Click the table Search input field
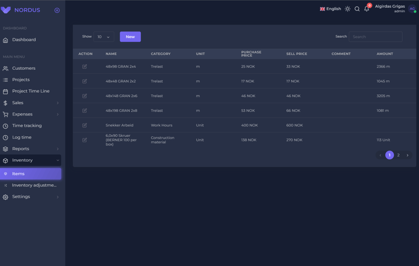This screenshot has width=419, height=266. 375,37
